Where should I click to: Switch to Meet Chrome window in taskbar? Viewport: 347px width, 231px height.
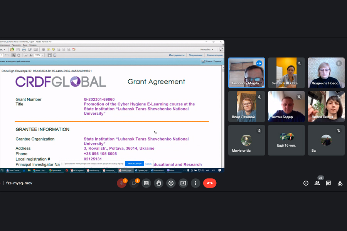[40, 171]
